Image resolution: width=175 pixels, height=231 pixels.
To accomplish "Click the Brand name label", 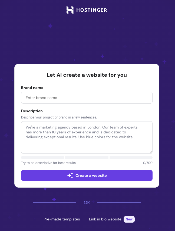I will pyautogui.click(x=32, y=88).
